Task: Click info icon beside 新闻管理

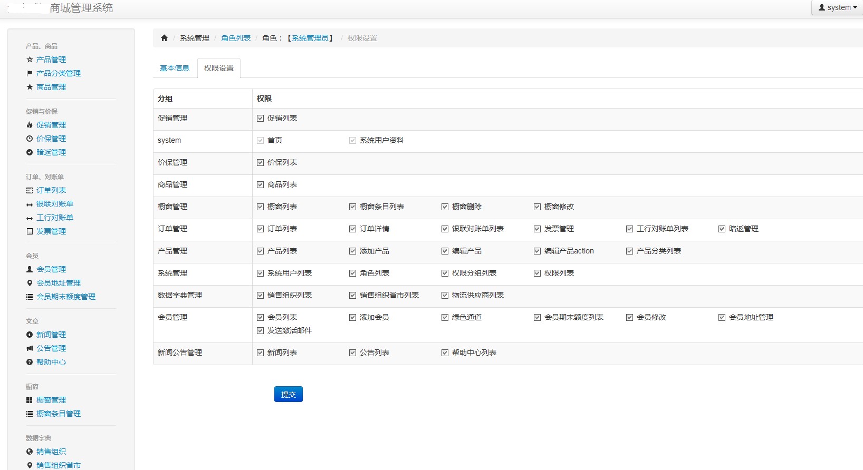Action: click(x=30, y=335)
